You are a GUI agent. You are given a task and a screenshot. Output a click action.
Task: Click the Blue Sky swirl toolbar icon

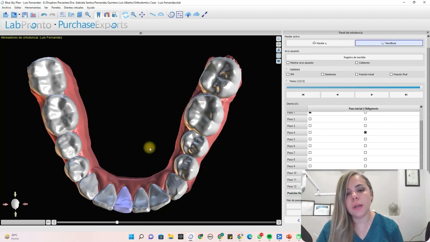(x=171, y=15)
